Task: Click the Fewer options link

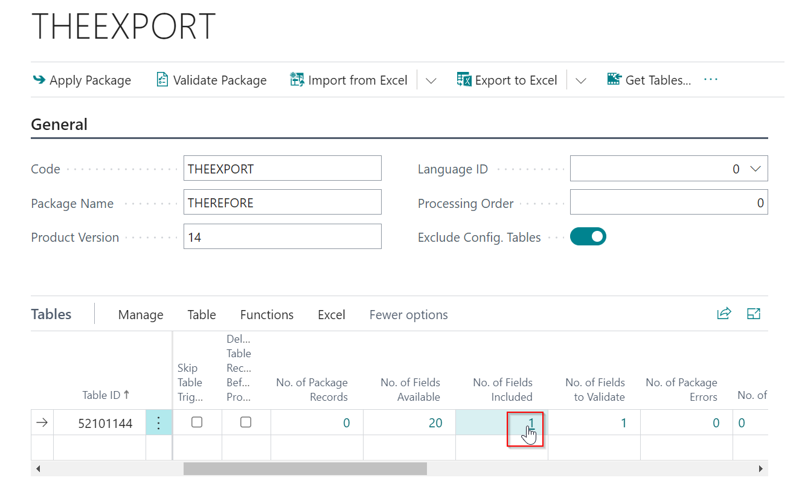Action: click(408, 315)
